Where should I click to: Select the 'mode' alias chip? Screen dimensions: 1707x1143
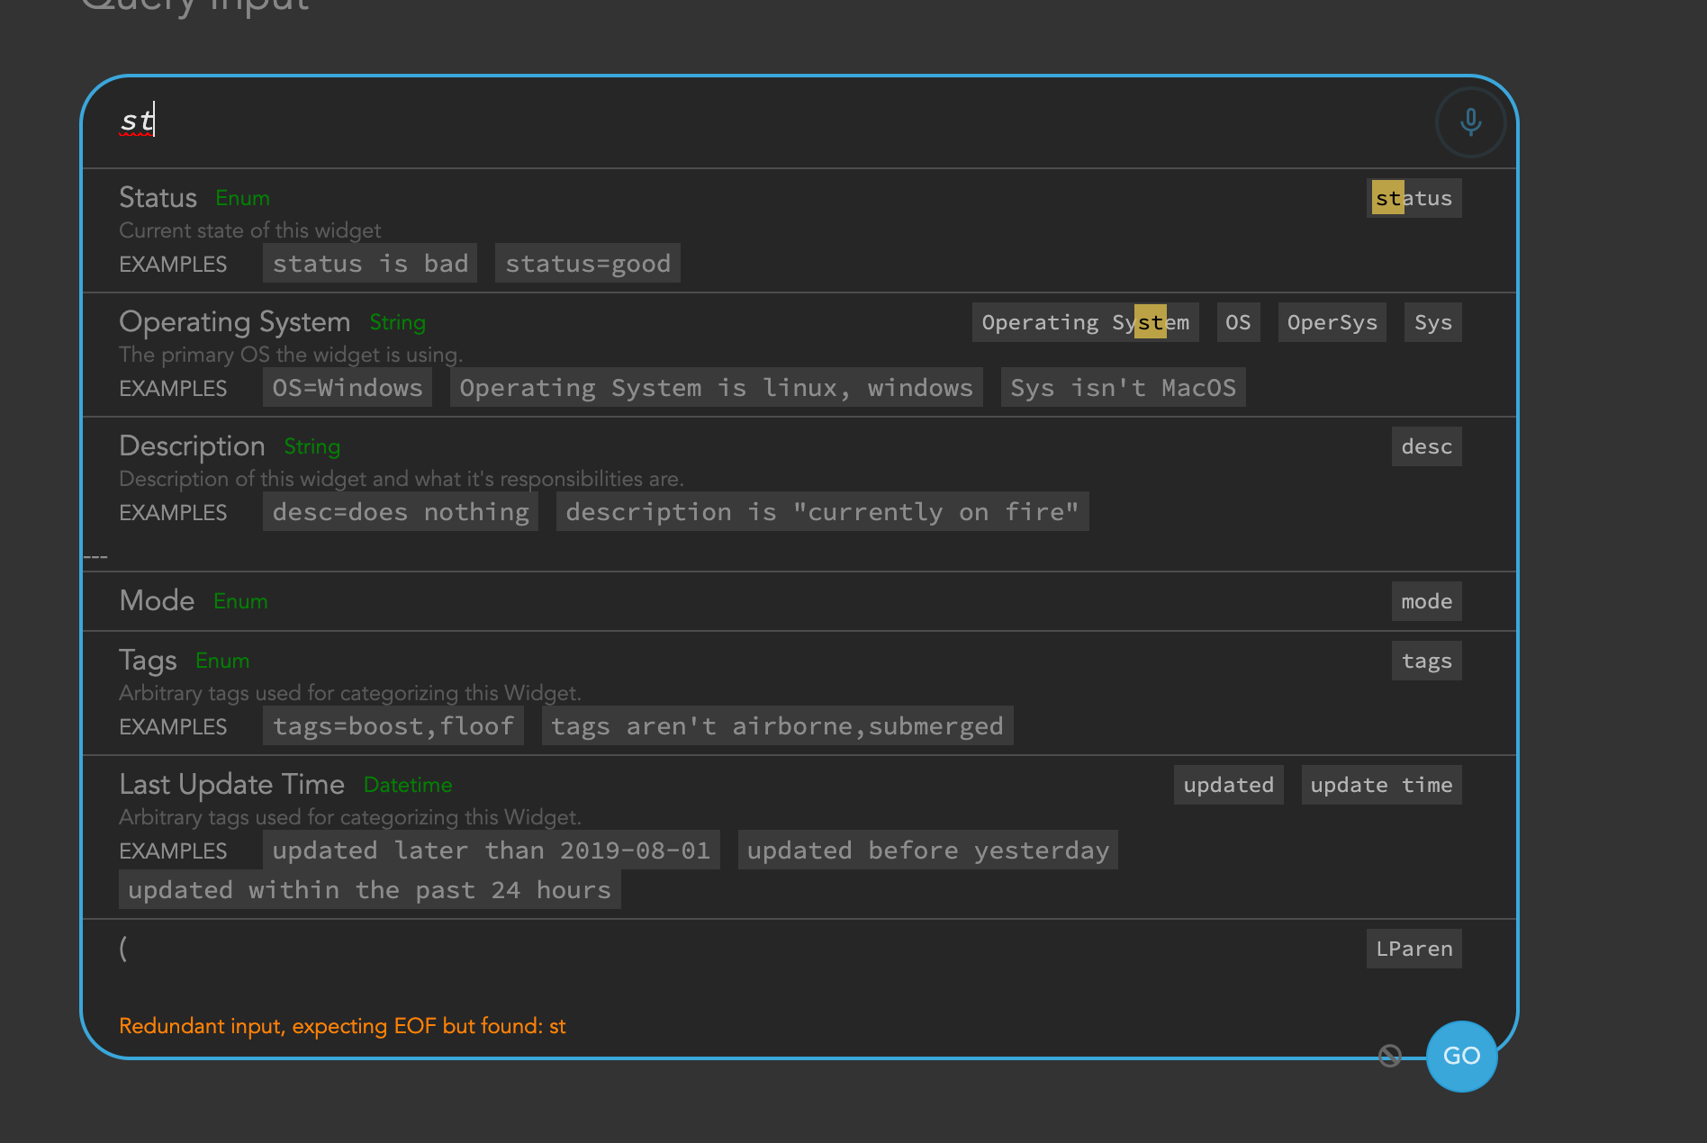click(x=1426, y=601)
